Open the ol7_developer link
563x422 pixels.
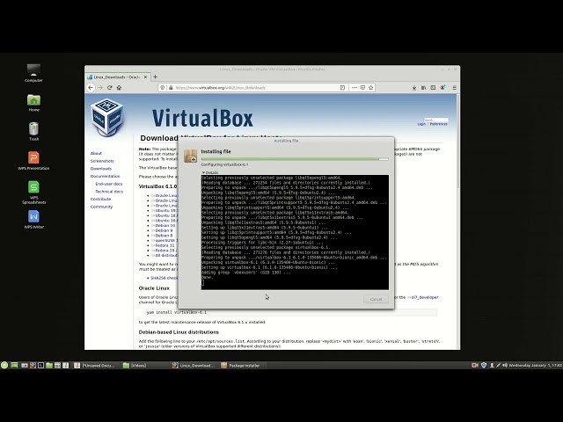(423, 297)
